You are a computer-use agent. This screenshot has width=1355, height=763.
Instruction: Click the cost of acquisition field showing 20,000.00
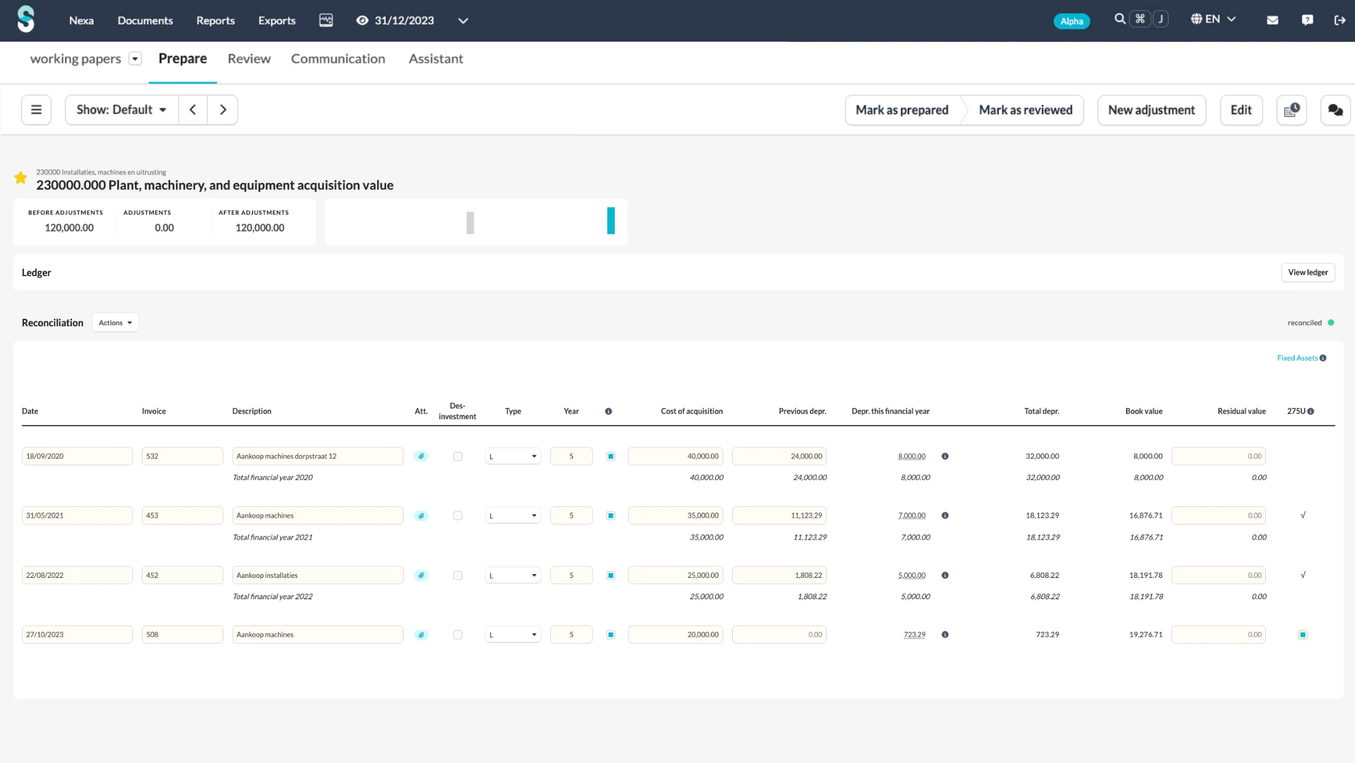[x=675, y=635]
